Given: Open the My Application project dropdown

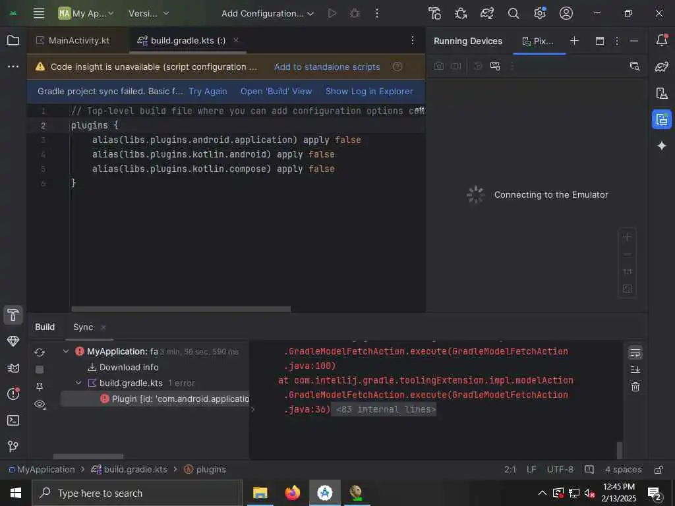Looking at the screenshot, I should coord(86,13).
